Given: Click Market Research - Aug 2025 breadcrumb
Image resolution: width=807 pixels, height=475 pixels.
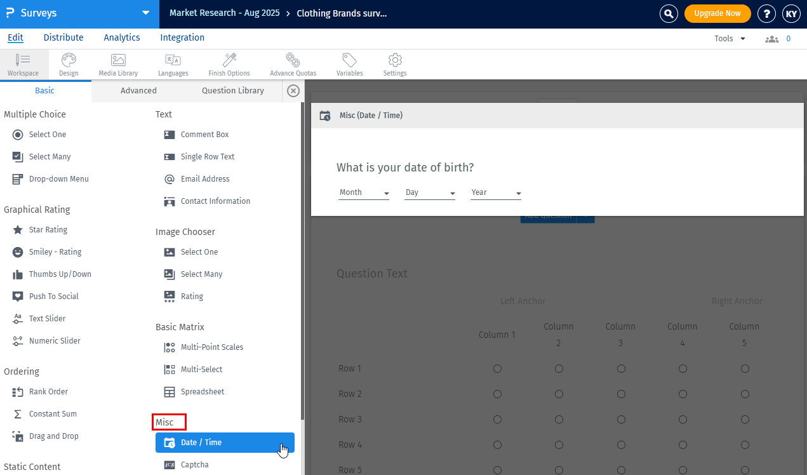Looking at the screenshot, I should point(224,13).
